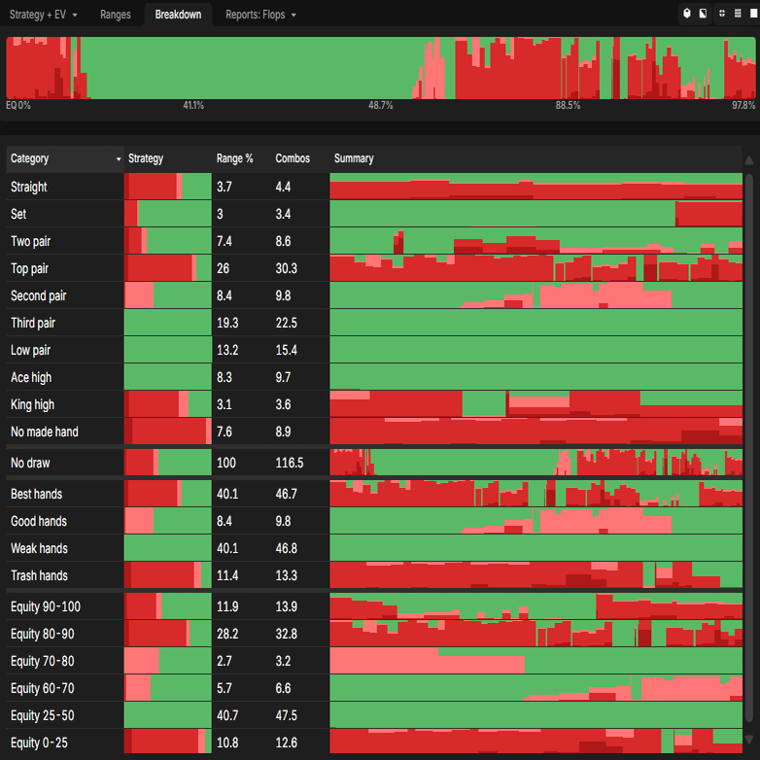This screenshot has width=760, height=760.
Task: Sort by the Range % column header
Action: (234, 158)
